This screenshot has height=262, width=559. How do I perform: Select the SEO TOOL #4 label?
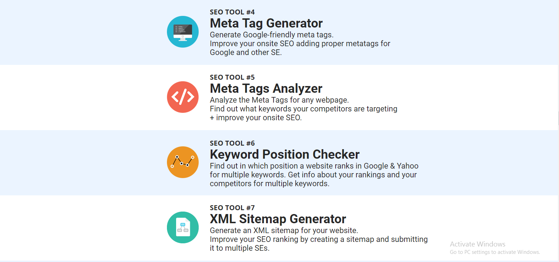tap(232, 12)
